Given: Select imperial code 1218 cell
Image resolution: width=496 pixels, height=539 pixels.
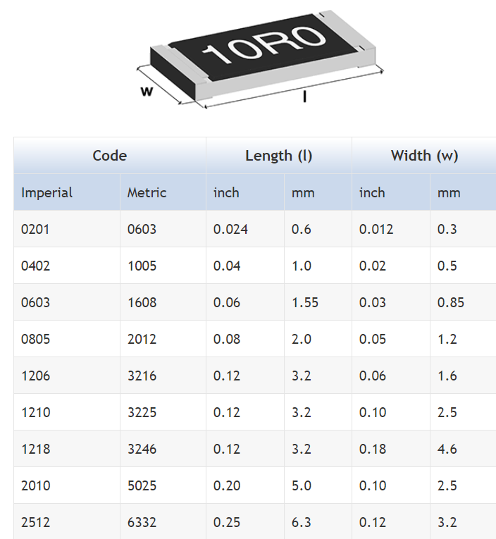Looking at the screenshot, I should coord(67,449).
